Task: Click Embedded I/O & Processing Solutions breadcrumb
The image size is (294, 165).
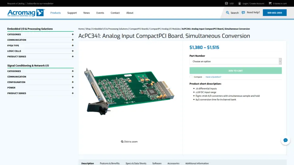Action: pyautogui.click(x=110, y=29)
